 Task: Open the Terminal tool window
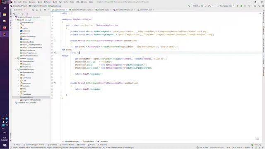click(x=81, y=145)
